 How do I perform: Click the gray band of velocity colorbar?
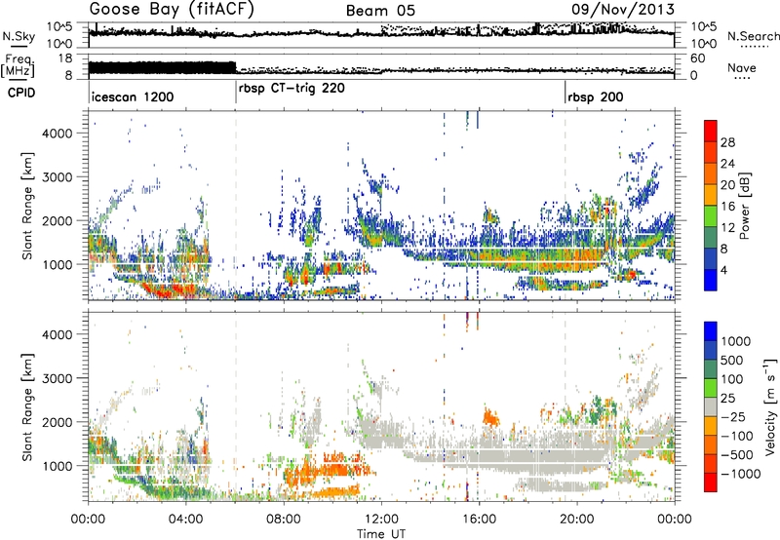pos(711,406)
